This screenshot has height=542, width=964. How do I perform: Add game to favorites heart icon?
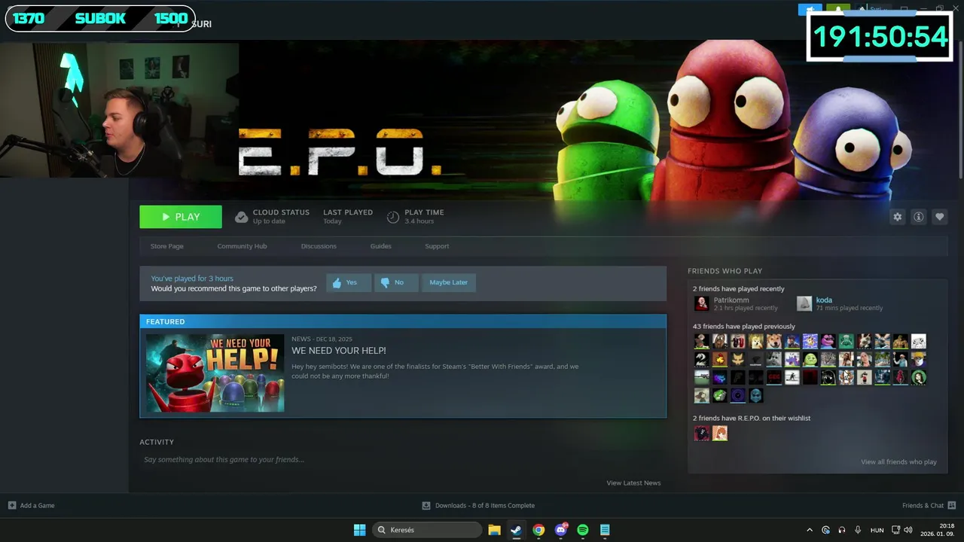point(939,217)
